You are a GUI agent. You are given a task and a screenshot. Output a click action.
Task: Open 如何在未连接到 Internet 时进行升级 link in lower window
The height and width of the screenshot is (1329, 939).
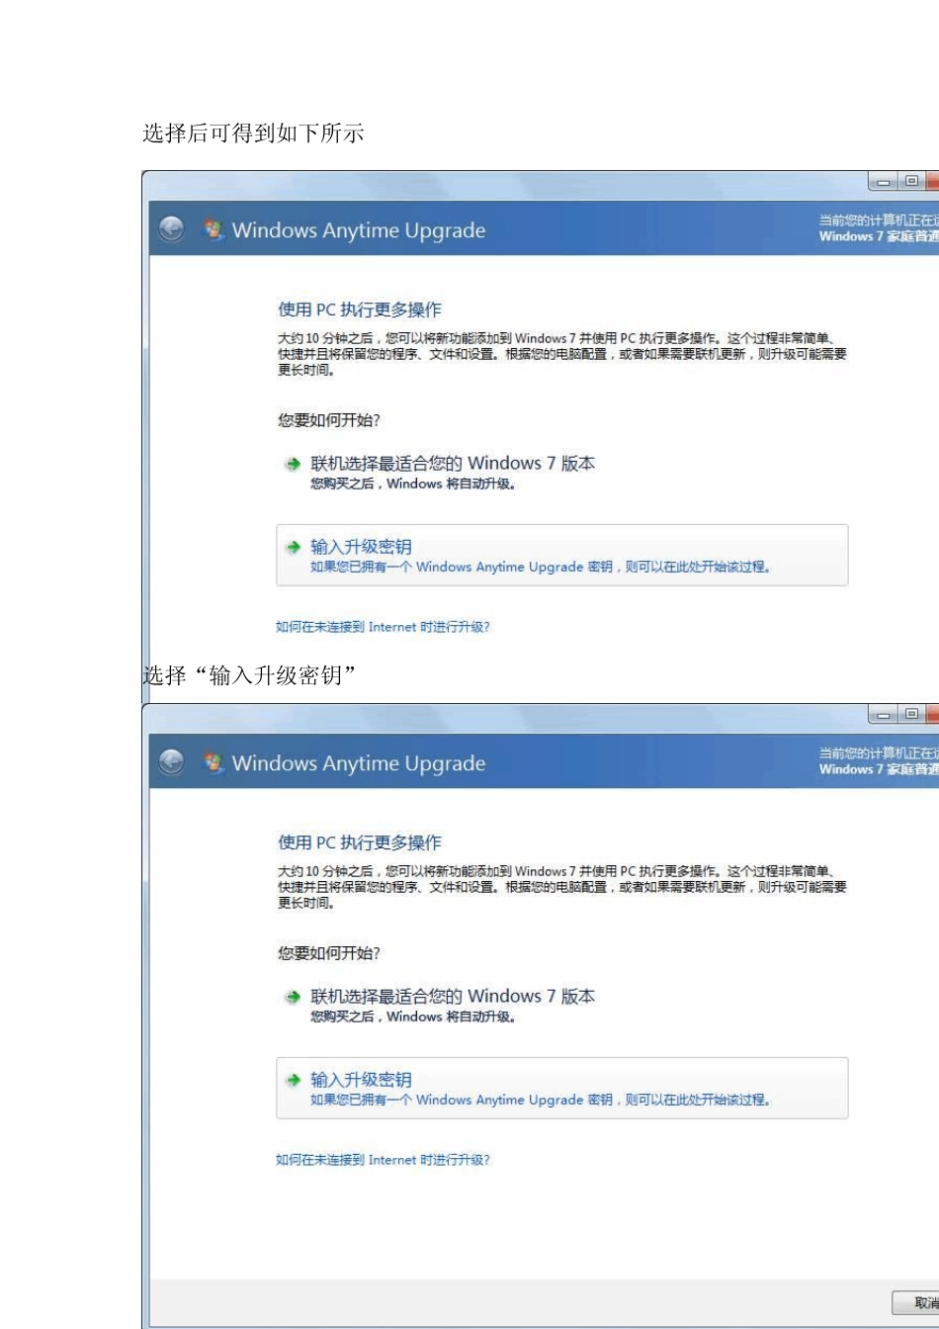point(383,1160)
